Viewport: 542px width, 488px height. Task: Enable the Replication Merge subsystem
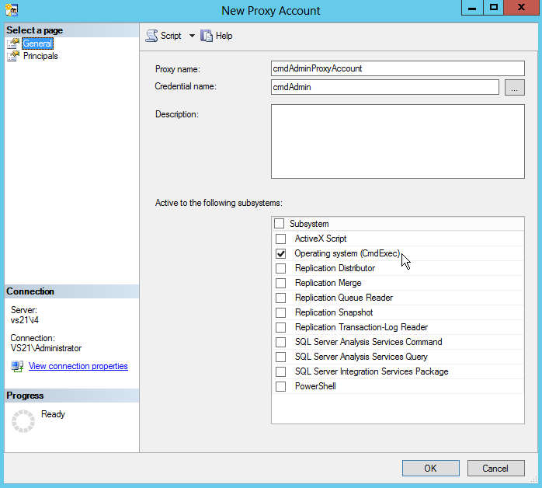280,284
